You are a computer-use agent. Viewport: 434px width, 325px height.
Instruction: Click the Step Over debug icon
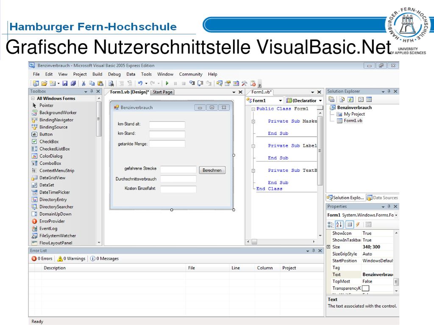[200, 83]
